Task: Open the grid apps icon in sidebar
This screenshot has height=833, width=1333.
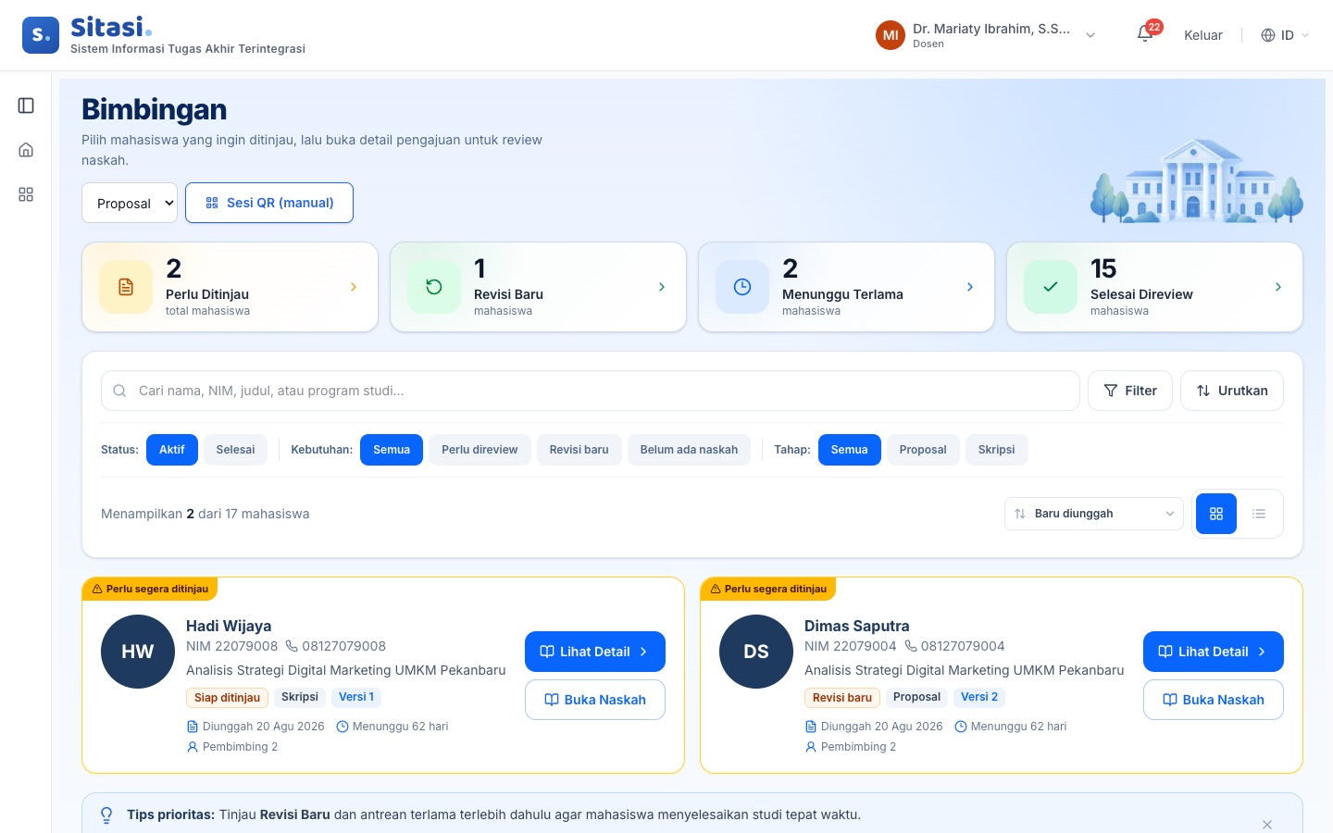Action: (26, 194)
